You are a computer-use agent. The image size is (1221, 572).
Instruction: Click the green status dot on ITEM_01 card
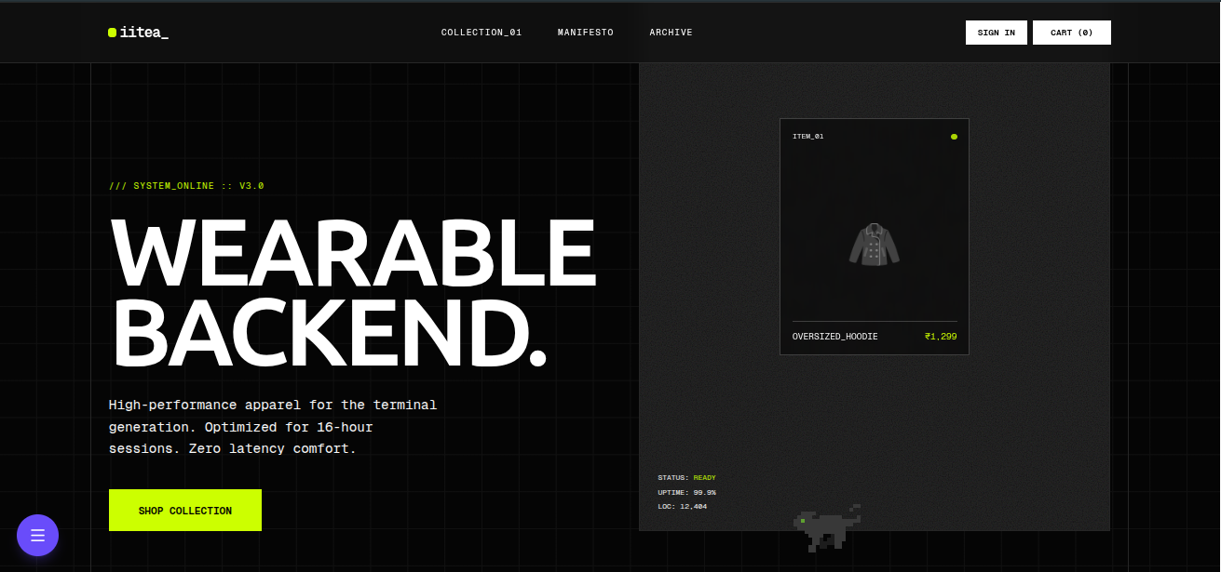(954, 137)
